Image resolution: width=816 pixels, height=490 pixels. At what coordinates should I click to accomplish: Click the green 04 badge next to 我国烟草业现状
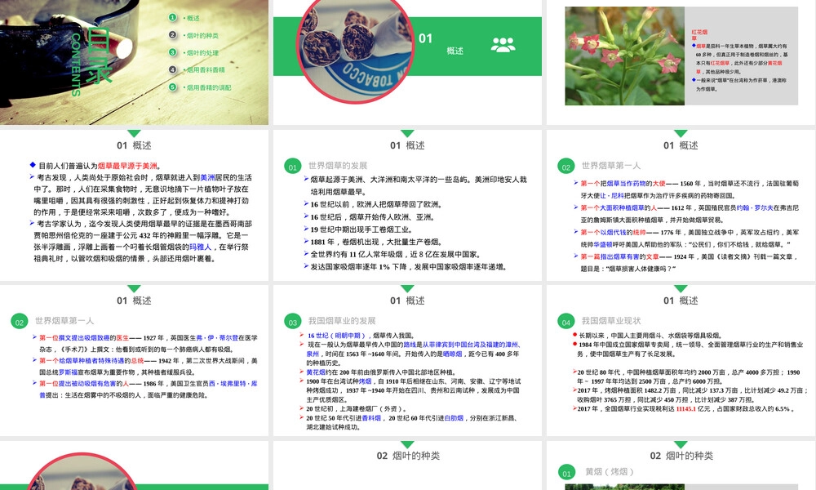565,321
